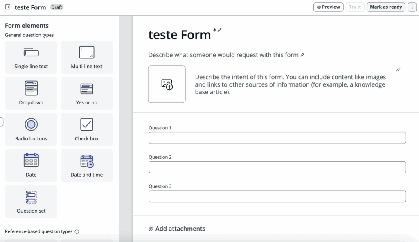Choose the Date question type
This screenshot has width=419, height=242.
coord(31,166)
